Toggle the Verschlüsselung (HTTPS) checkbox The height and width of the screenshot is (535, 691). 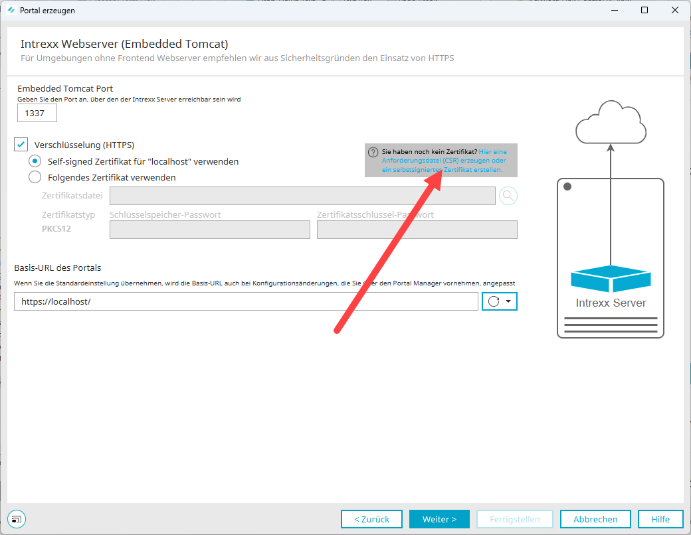pos(21,145)
